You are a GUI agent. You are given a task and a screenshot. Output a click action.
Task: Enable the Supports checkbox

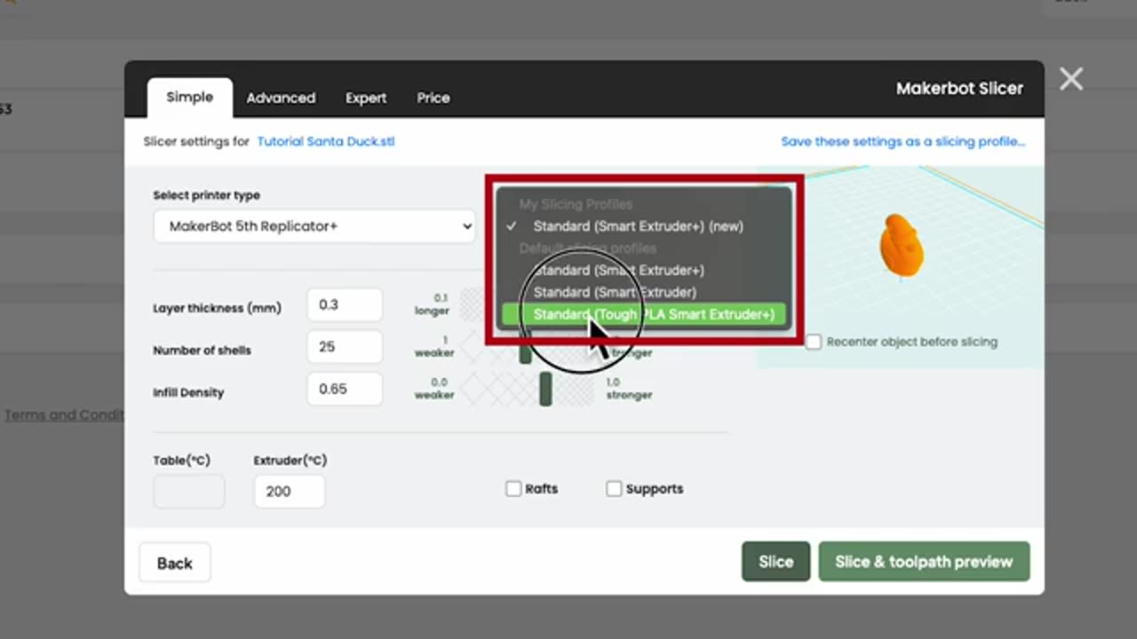point(614,489)
